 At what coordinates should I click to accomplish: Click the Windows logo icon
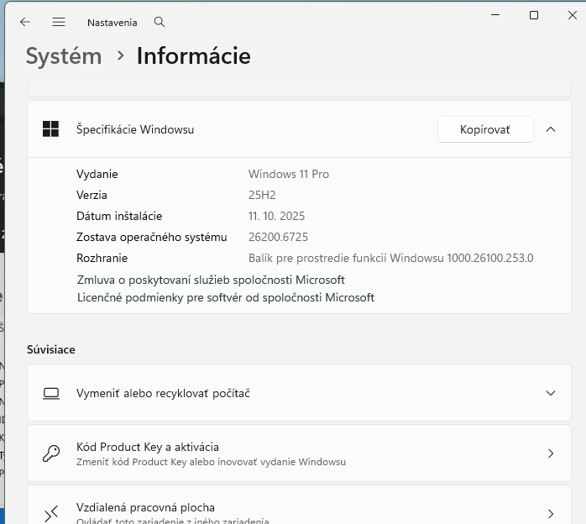51,129
